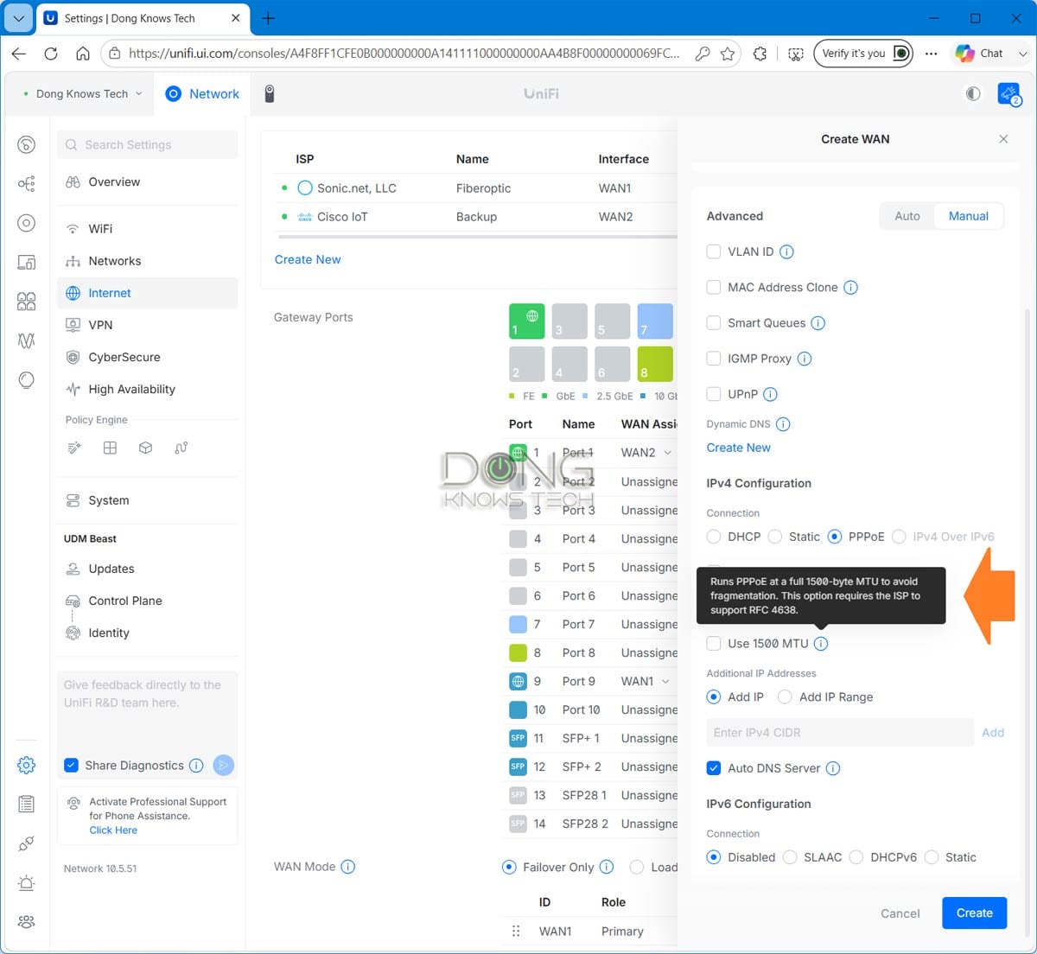This screenshot has height=954, width=1037.
Task: Select the Failover Only WAN mode
Action: 509,867
